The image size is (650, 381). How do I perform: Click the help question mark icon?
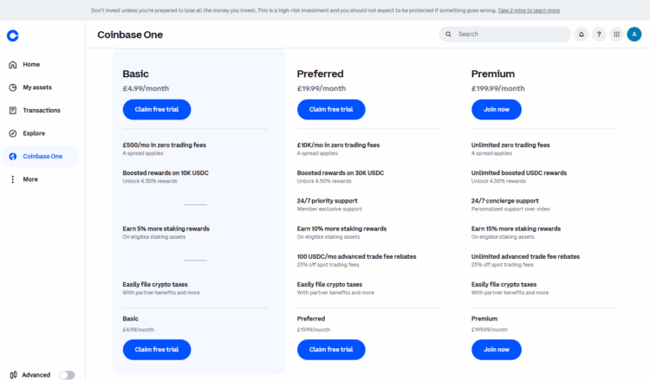click(x=599, y=35)
